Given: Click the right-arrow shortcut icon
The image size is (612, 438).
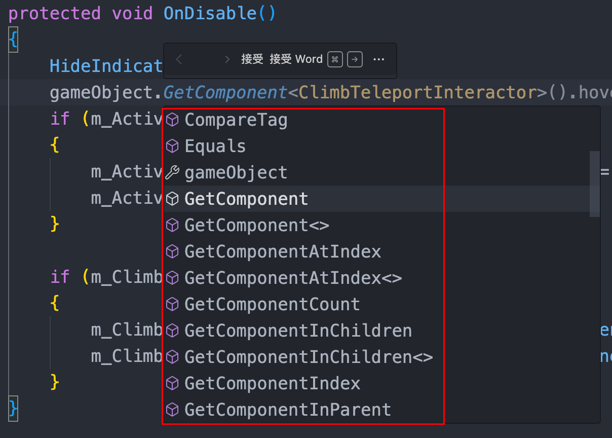Looking at the screenshot, I should click(354, 59).
